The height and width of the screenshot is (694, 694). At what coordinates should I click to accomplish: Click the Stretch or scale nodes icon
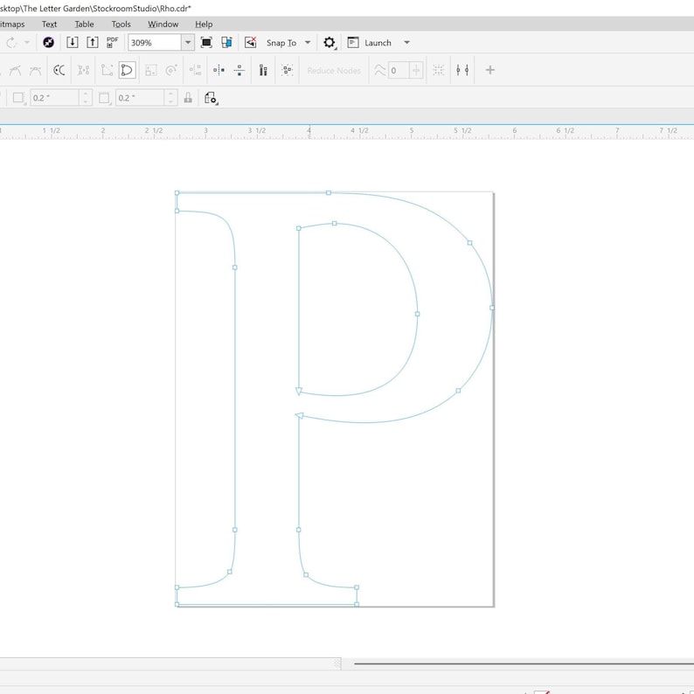pos(151,70)
